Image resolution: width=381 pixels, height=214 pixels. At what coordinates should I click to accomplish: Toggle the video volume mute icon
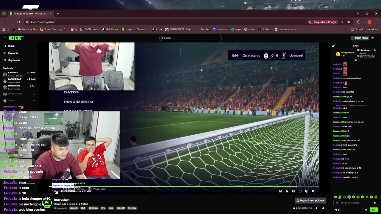(x=62, y=191)
